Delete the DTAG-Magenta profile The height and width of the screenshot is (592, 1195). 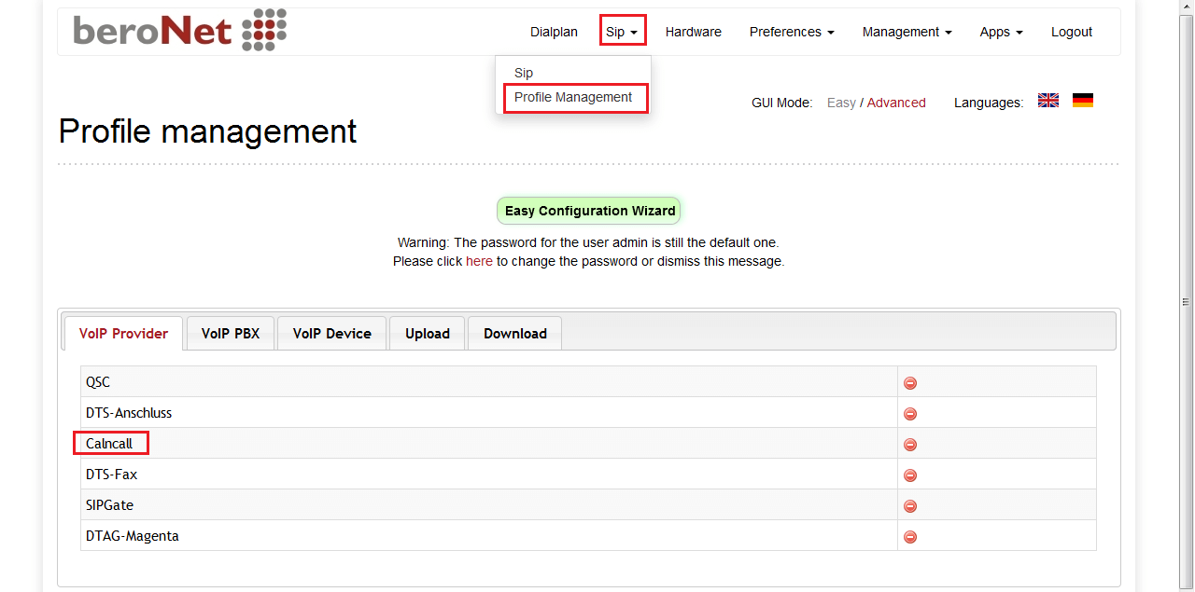tap(910, 537)
